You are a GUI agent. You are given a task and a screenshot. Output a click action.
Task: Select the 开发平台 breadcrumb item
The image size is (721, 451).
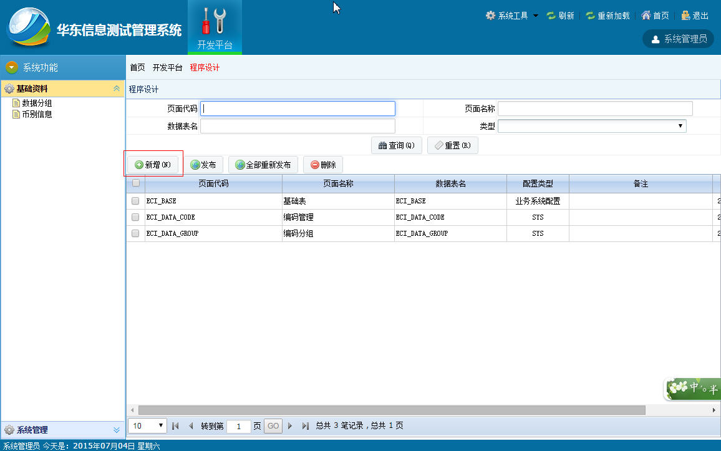coord(167,67)
